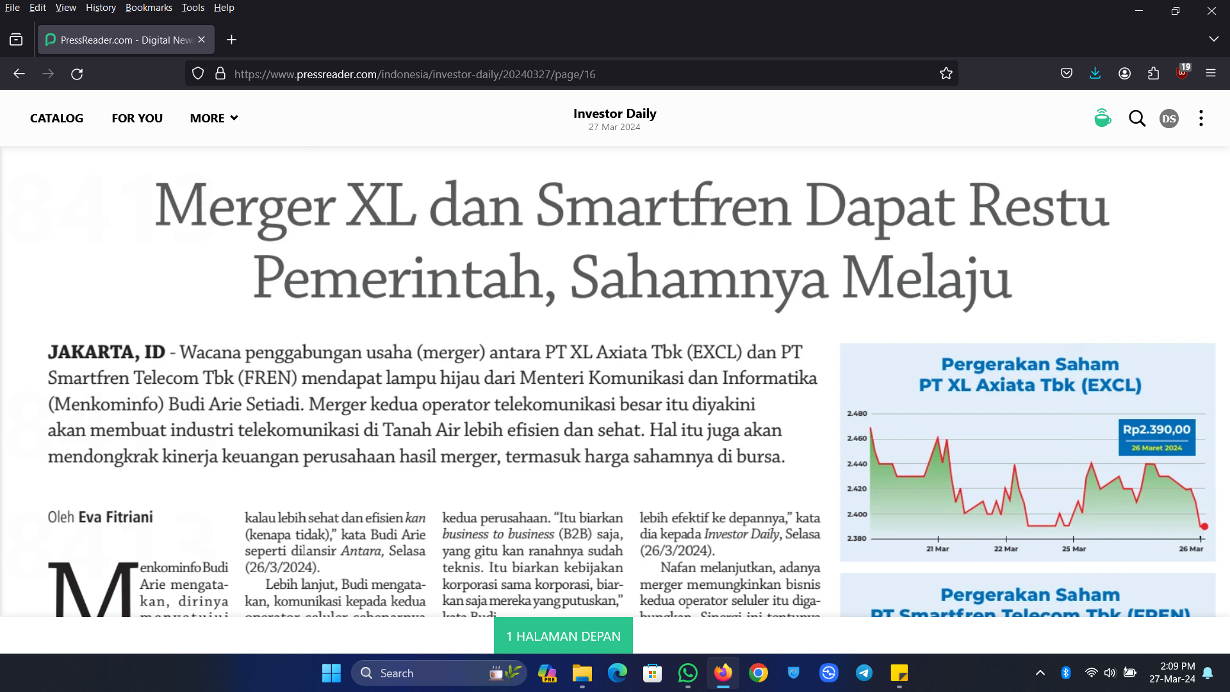
Task: Open WhatsApp from the taskbar
Action: tap(687, 673)
